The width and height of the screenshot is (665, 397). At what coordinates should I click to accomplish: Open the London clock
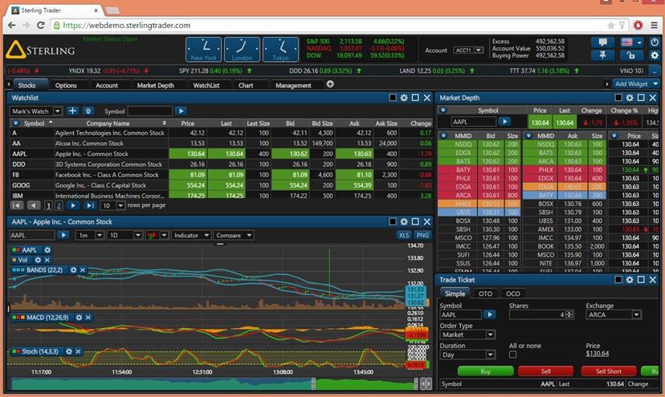243,50
